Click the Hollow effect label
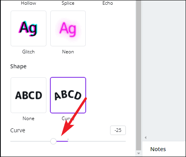 point(28,3)
